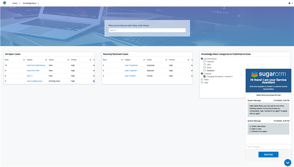Image resolution: width=294 pixels, height=167 pixels.
Task: Open 'case 7 duplicate' resolved case
Action: tap(131, 65)
